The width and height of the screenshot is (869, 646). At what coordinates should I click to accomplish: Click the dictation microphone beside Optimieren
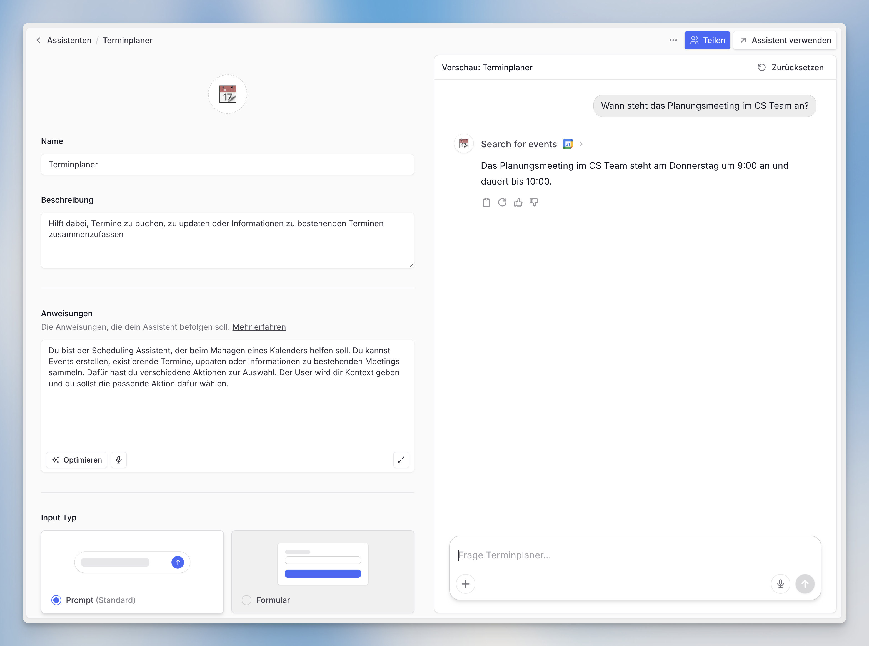(119, 460)
